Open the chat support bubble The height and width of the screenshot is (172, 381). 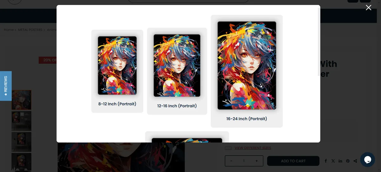click(368, 159)
